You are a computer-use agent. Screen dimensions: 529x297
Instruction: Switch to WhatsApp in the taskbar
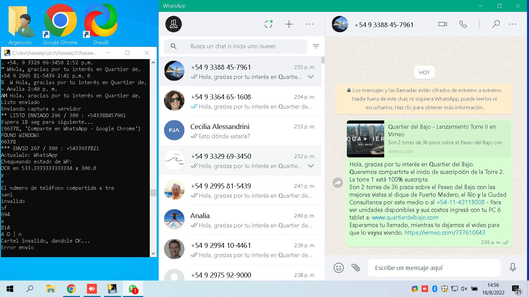tap(133, 289)
